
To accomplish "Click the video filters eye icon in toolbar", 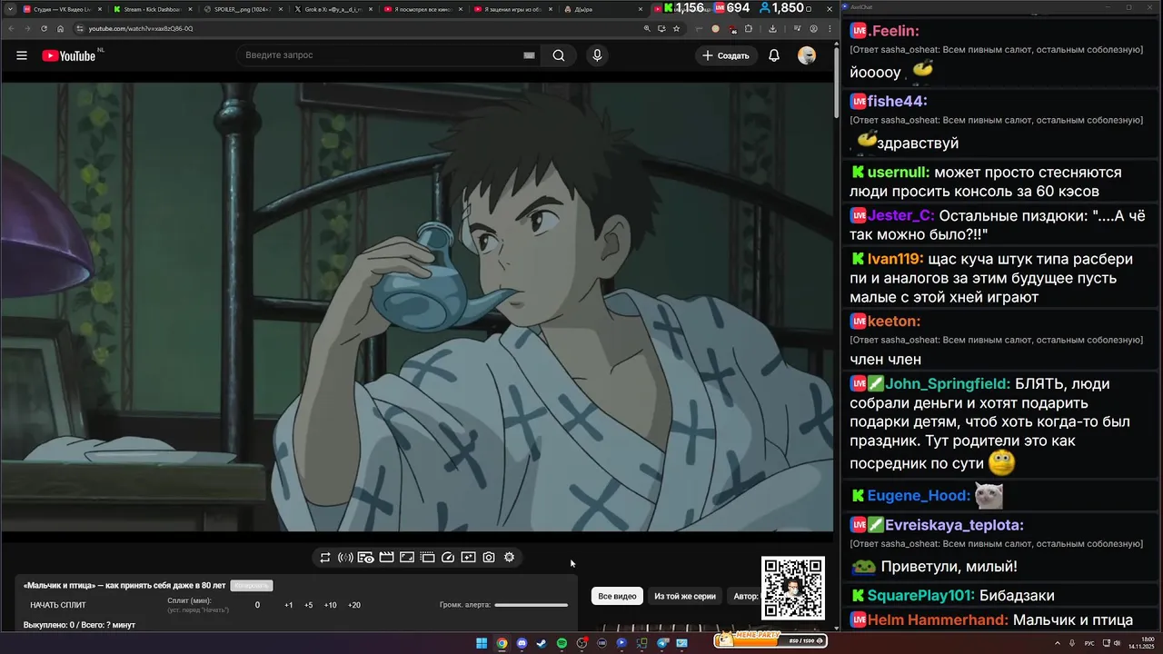I will tap(365, 557).
